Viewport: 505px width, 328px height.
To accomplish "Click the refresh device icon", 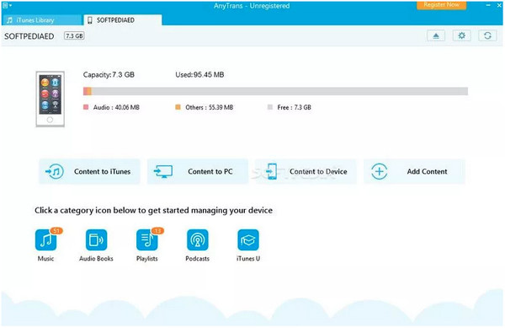I will pyautogui.click(x=487, y=35).
